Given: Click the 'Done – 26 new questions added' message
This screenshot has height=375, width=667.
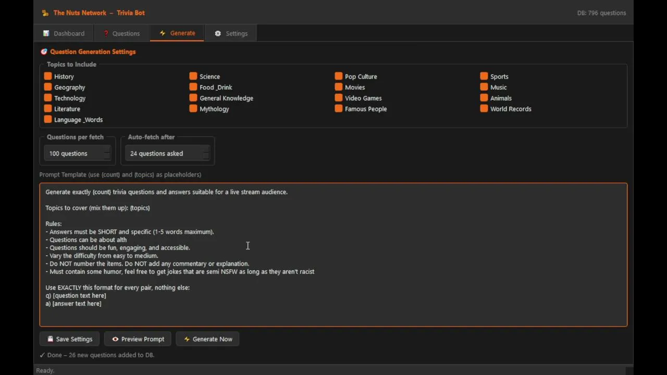Looking at the screenshot, I should pyautogui.click(x=97, y=355).
